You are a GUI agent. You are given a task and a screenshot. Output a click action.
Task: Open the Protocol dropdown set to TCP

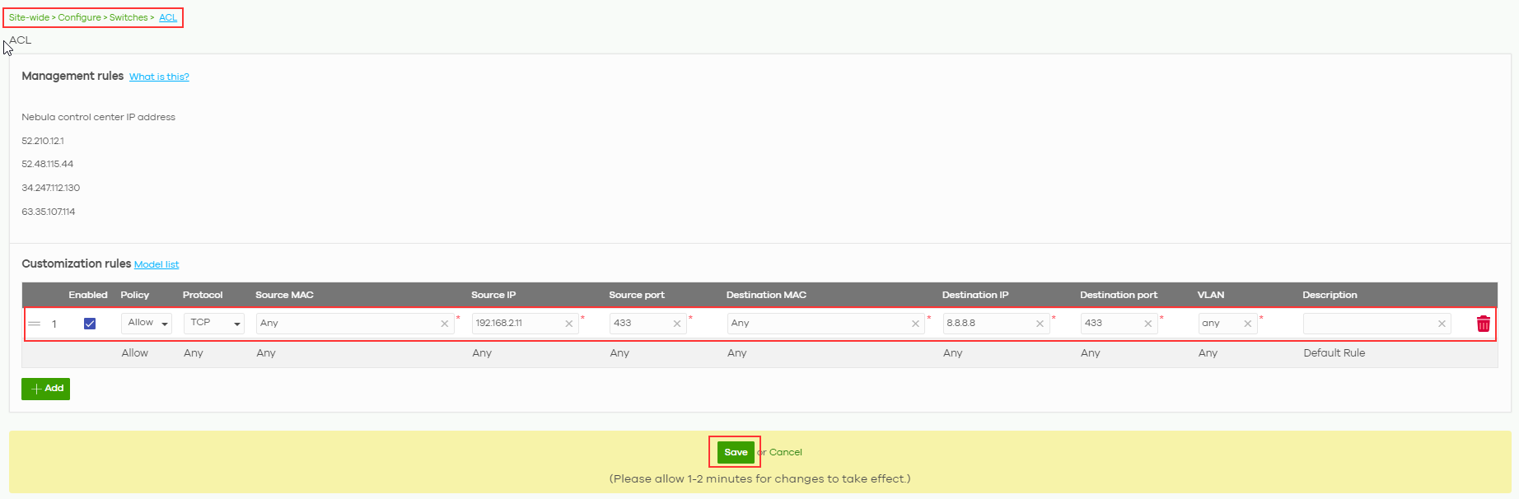(213, 323)
